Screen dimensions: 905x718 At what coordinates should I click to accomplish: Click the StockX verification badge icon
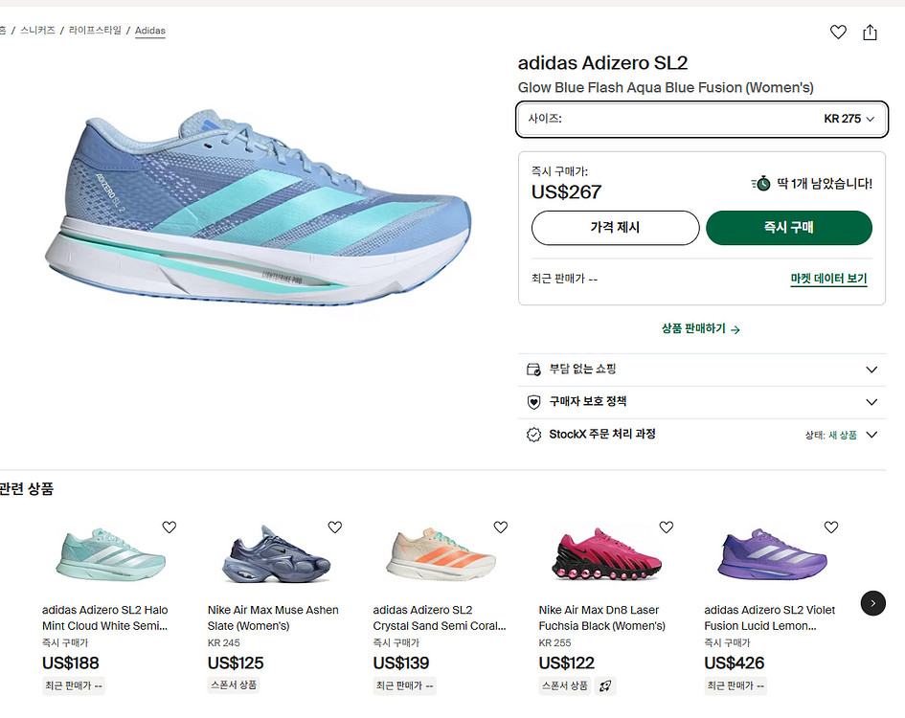[534, 435]
